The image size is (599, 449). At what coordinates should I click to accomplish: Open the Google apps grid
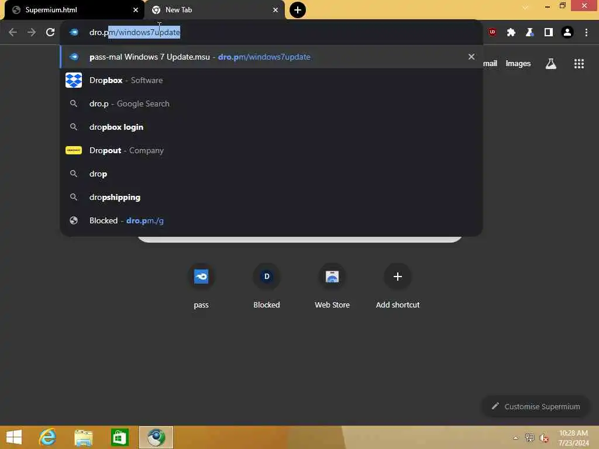[579, 64]
